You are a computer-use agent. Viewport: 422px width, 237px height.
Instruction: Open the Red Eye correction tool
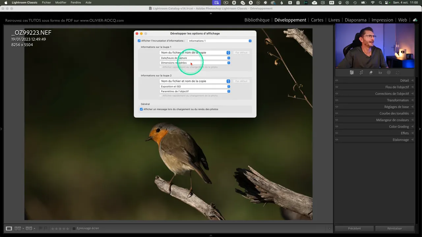point(380,72)
